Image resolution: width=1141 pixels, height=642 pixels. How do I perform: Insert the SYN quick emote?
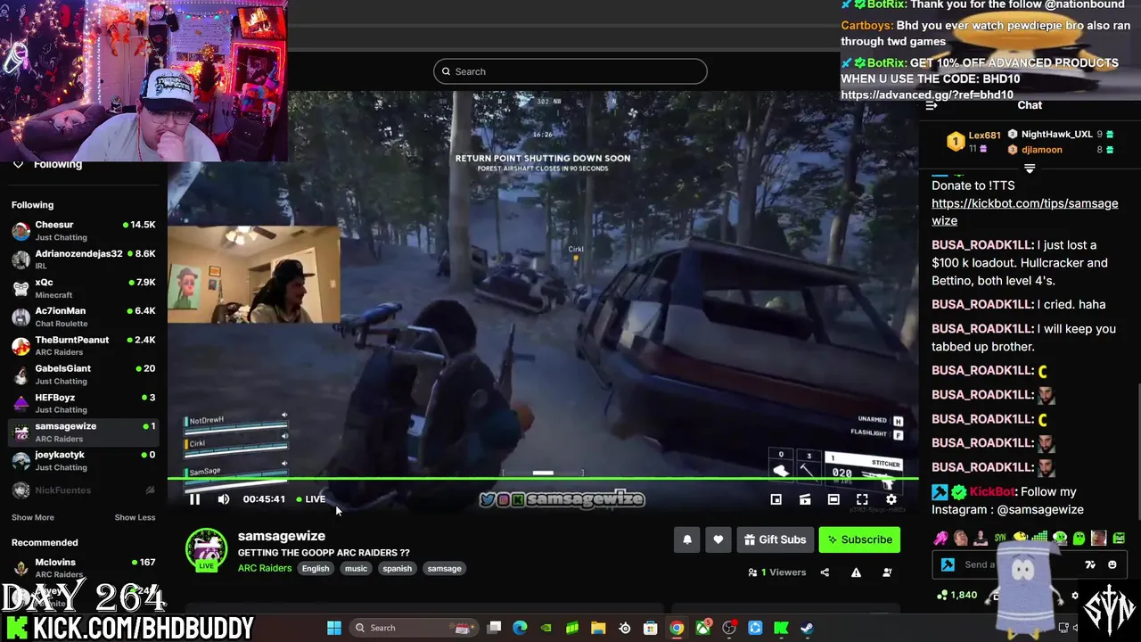click(1000, 538)
